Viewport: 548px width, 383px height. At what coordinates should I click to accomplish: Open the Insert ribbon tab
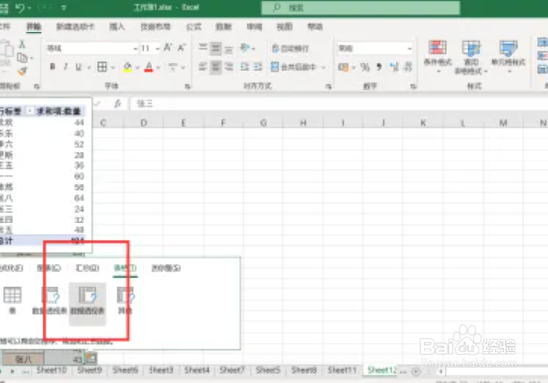[x=117, y=27]
